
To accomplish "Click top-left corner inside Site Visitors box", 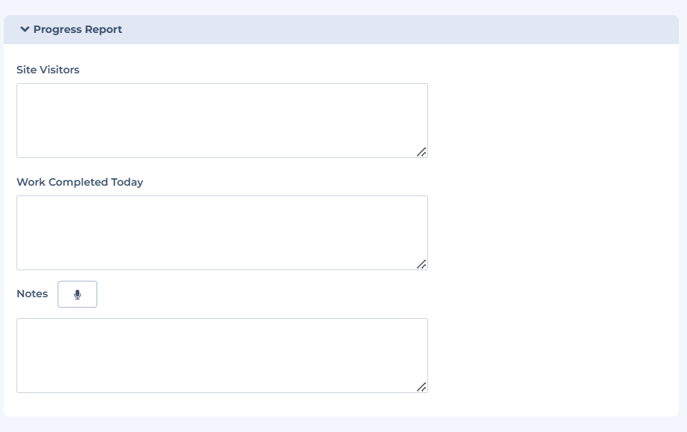I will tap(22, 89).
